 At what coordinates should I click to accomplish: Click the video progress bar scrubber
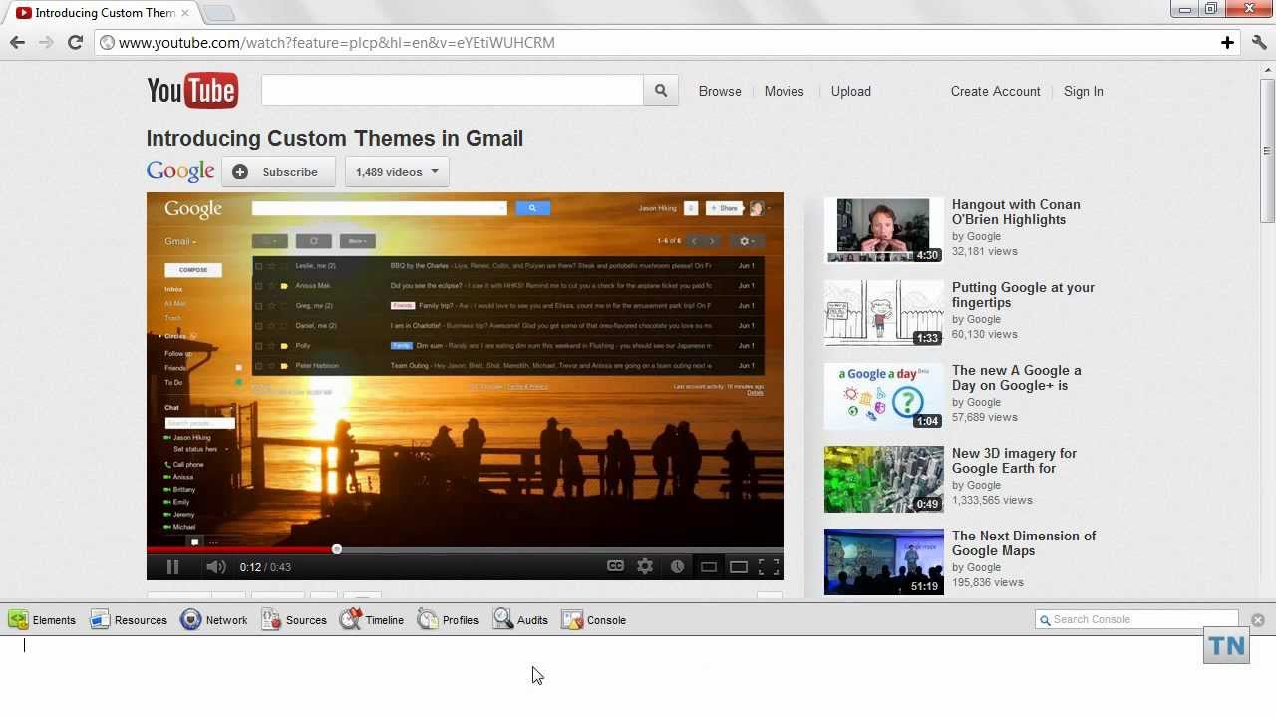[337, 549]
